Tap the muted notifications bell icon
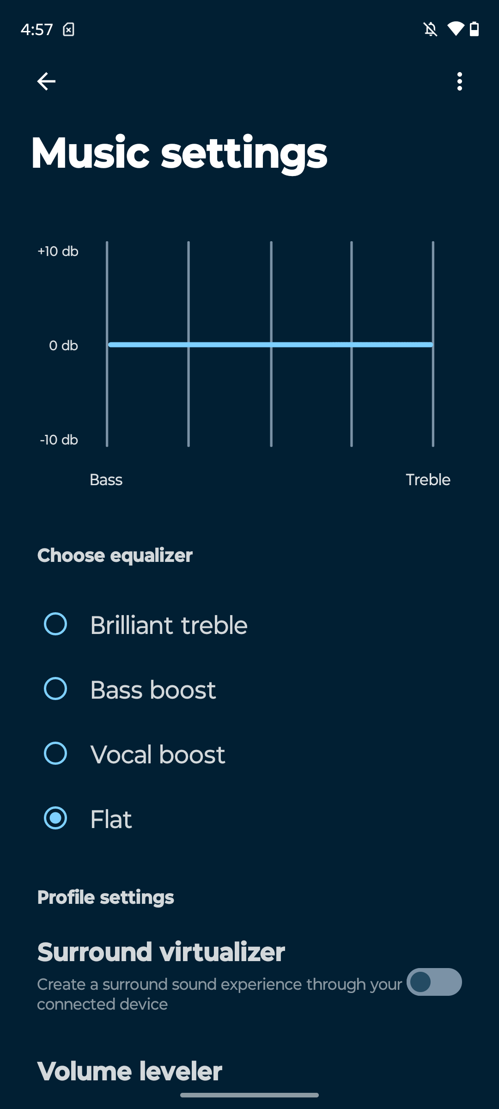The height and width of the screenshot is (1109, 499). [431, 30]
